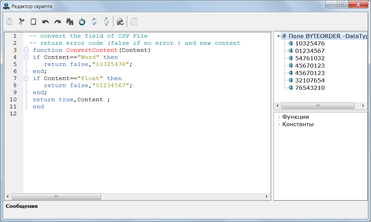Viewport: 371px width, 222px height.
Task: Place cursor on ConvertContent function name
Action: click(x=92, y=50)
